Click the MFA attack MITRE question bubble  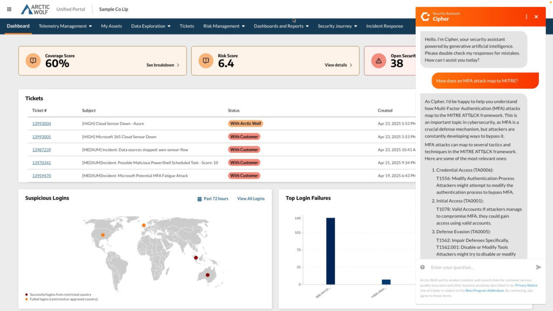(x=485, y=81)
